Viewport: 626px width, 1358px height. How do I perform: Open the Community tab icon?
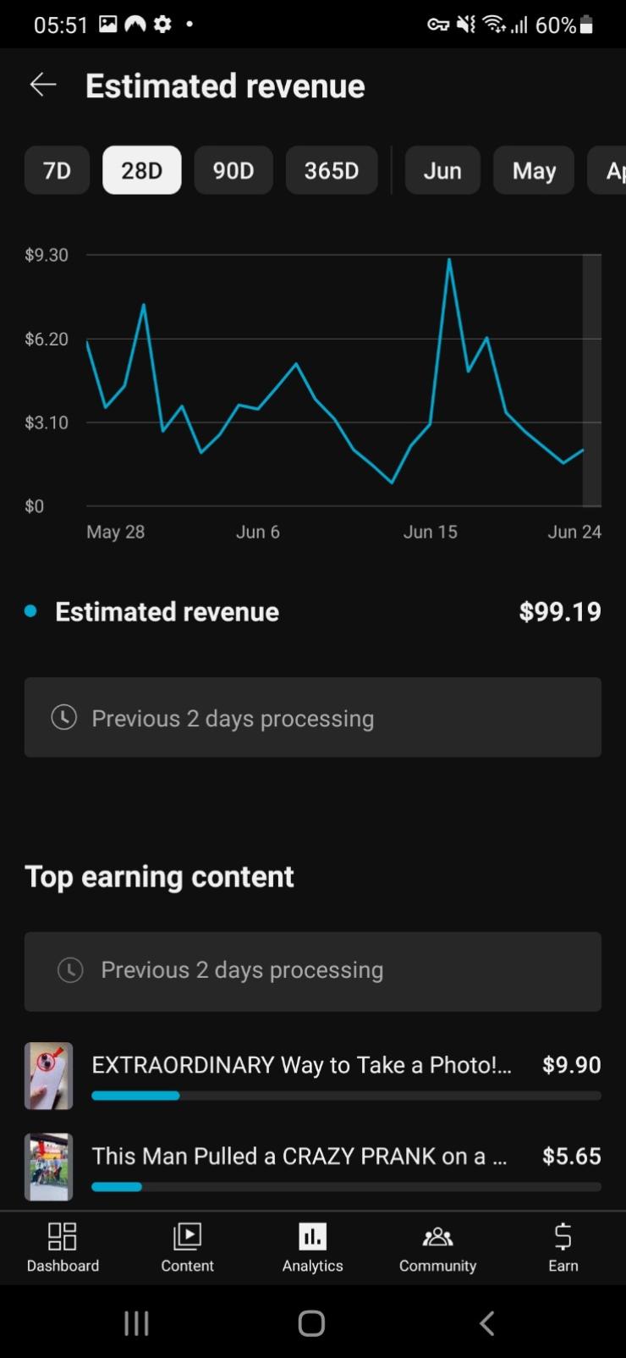(437, 1236)
